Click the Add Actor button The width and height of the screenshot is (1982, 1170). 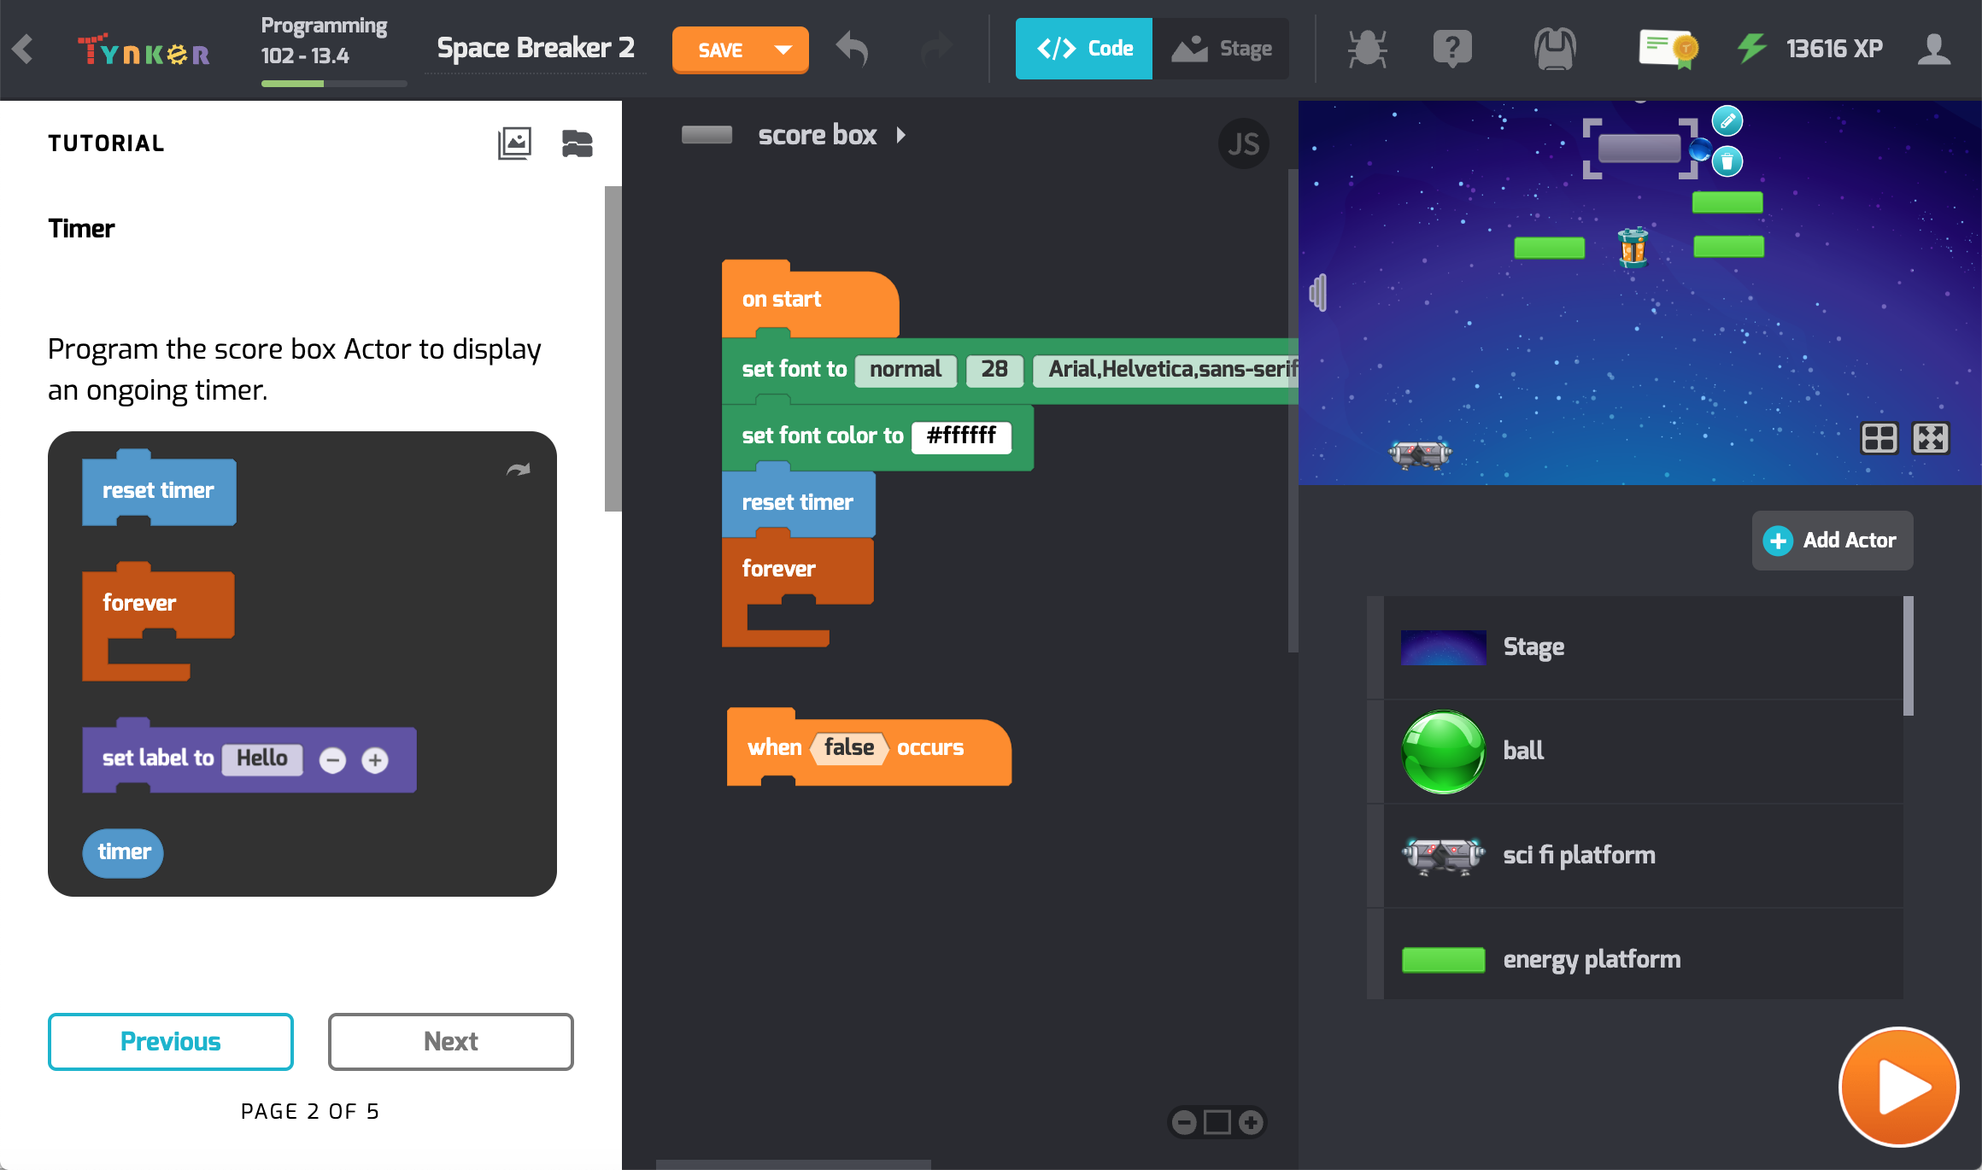pyautogui.click(x=1832, y=541)
